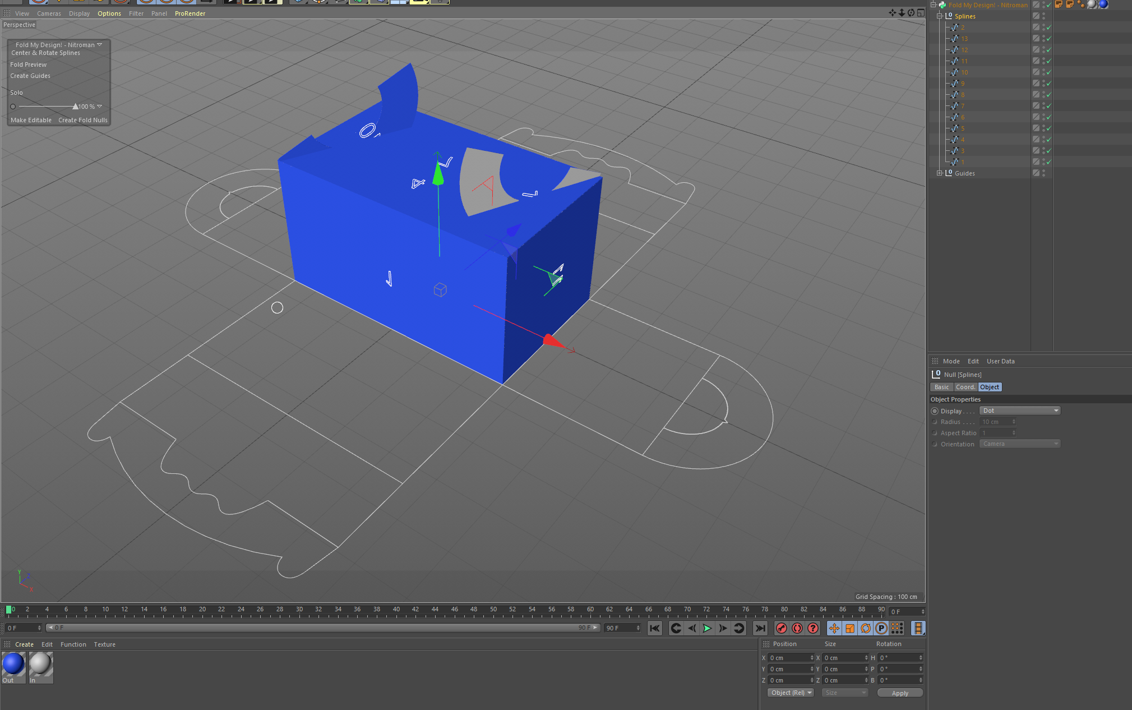Collapse the Splines null group
1132x710 pixels.
click(939, 16)
